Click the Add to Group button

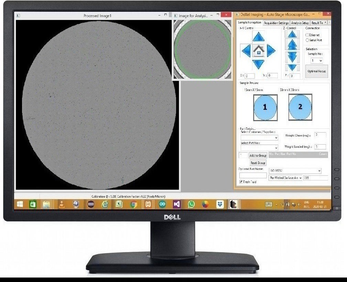click(x=258, y=156)
